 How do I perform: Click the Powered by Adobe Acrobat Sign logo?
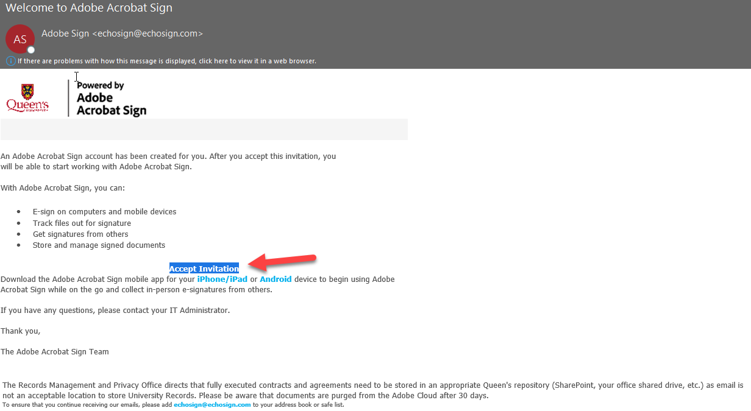pos(111,98)
